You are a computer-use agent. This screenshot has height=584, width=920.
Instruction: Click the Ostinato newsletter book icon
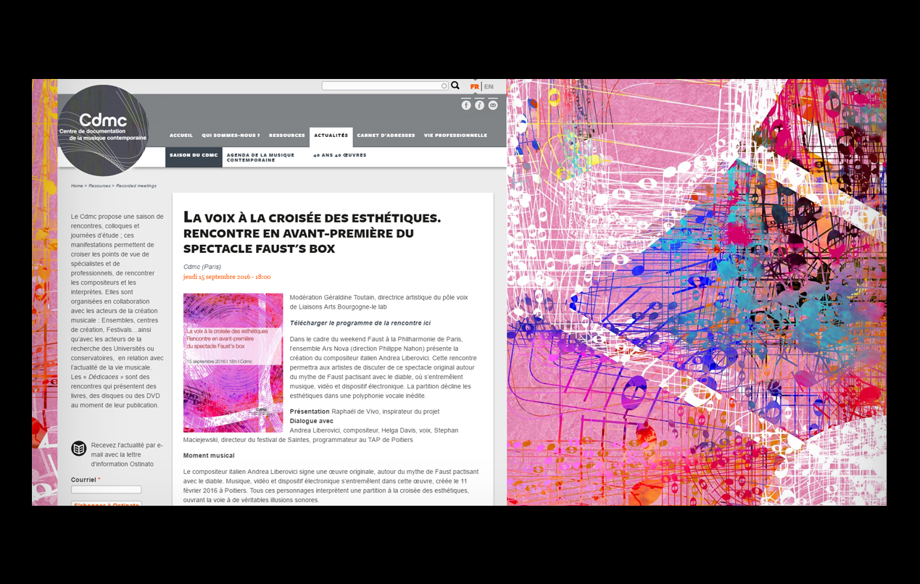79,449
